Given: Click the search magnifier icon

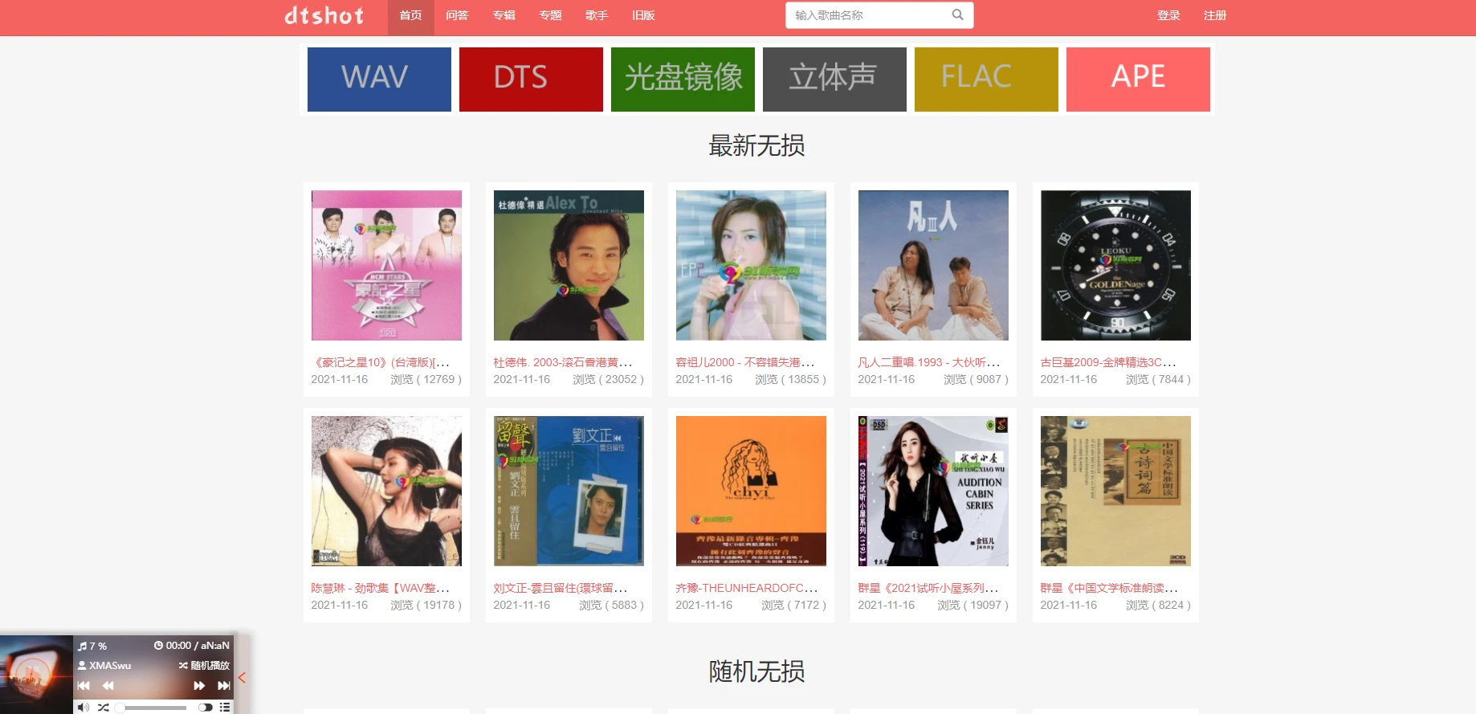Looking at the screenshot, I should (x=957, y=14).
